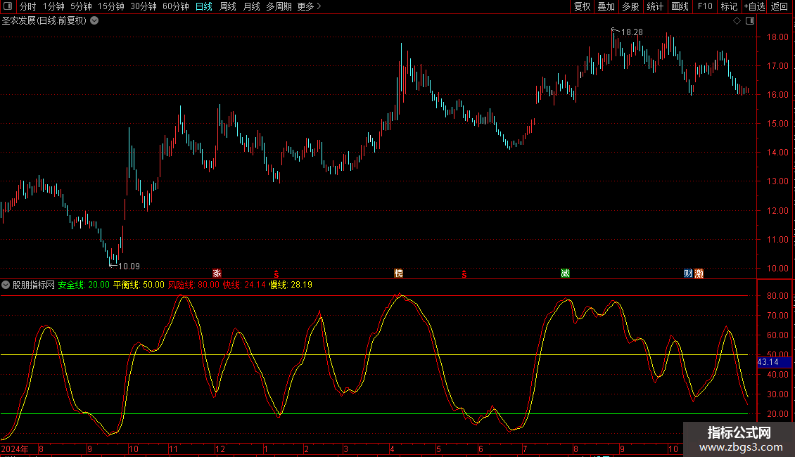Click the 18.28 high price label

pyautogui.click(x=632, y=32)
